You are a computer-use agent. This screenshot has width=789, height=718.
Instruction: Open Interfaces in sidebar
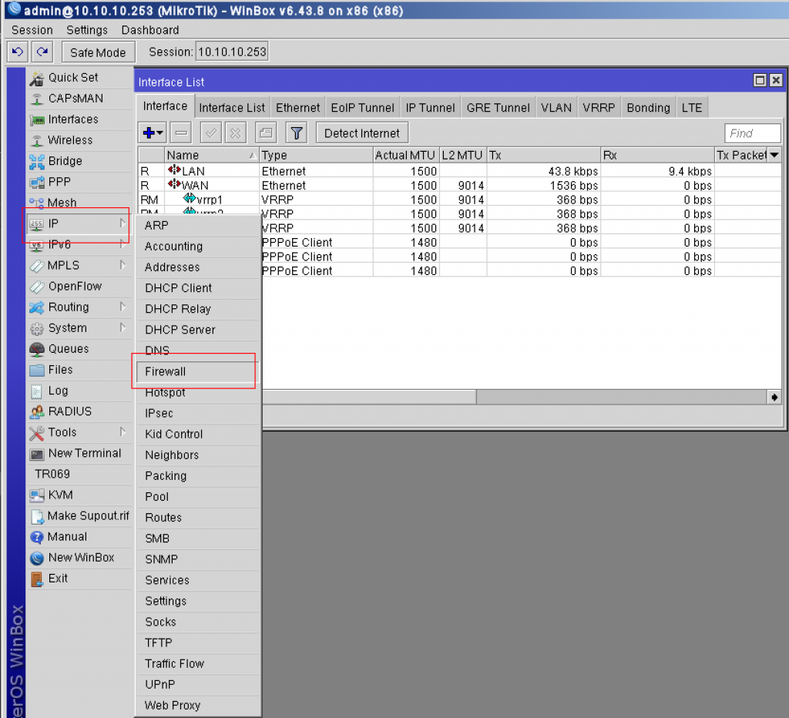click(79, 119)
